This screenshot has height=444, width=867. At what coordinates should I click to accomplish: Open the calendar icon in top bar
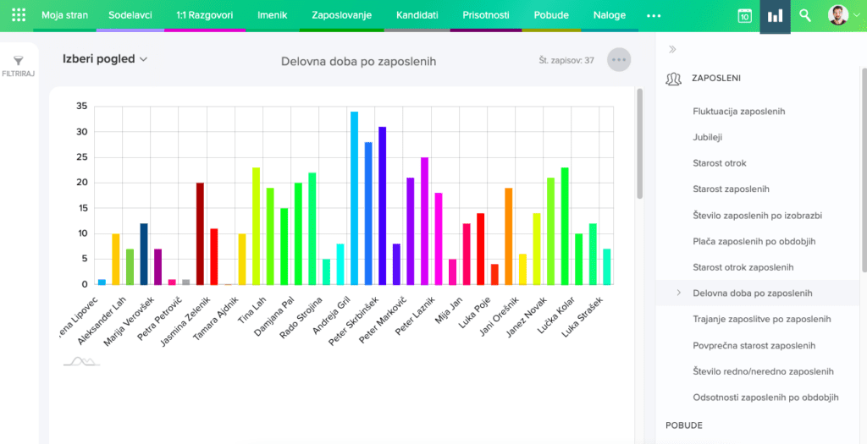tap(744, 16)
